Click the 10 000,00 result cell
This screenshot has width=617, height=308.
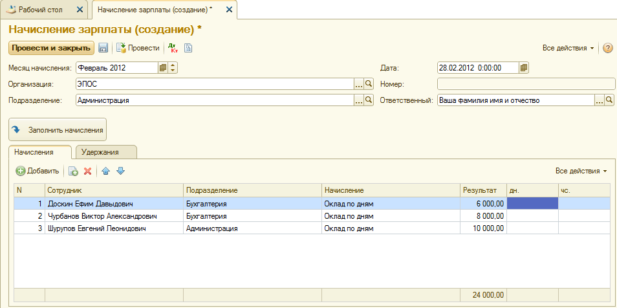pos(484,228)
